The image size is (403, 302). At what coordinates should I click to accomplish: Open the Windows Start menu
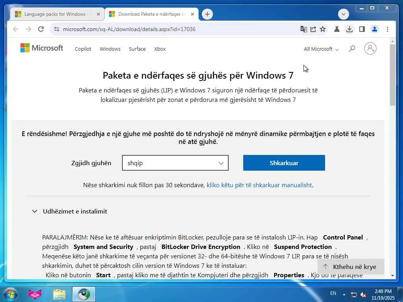pos(10,294)
